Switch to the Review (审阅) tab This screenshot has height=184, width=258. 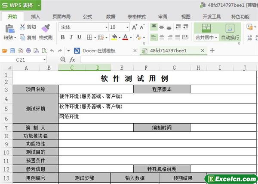point(163,17)
